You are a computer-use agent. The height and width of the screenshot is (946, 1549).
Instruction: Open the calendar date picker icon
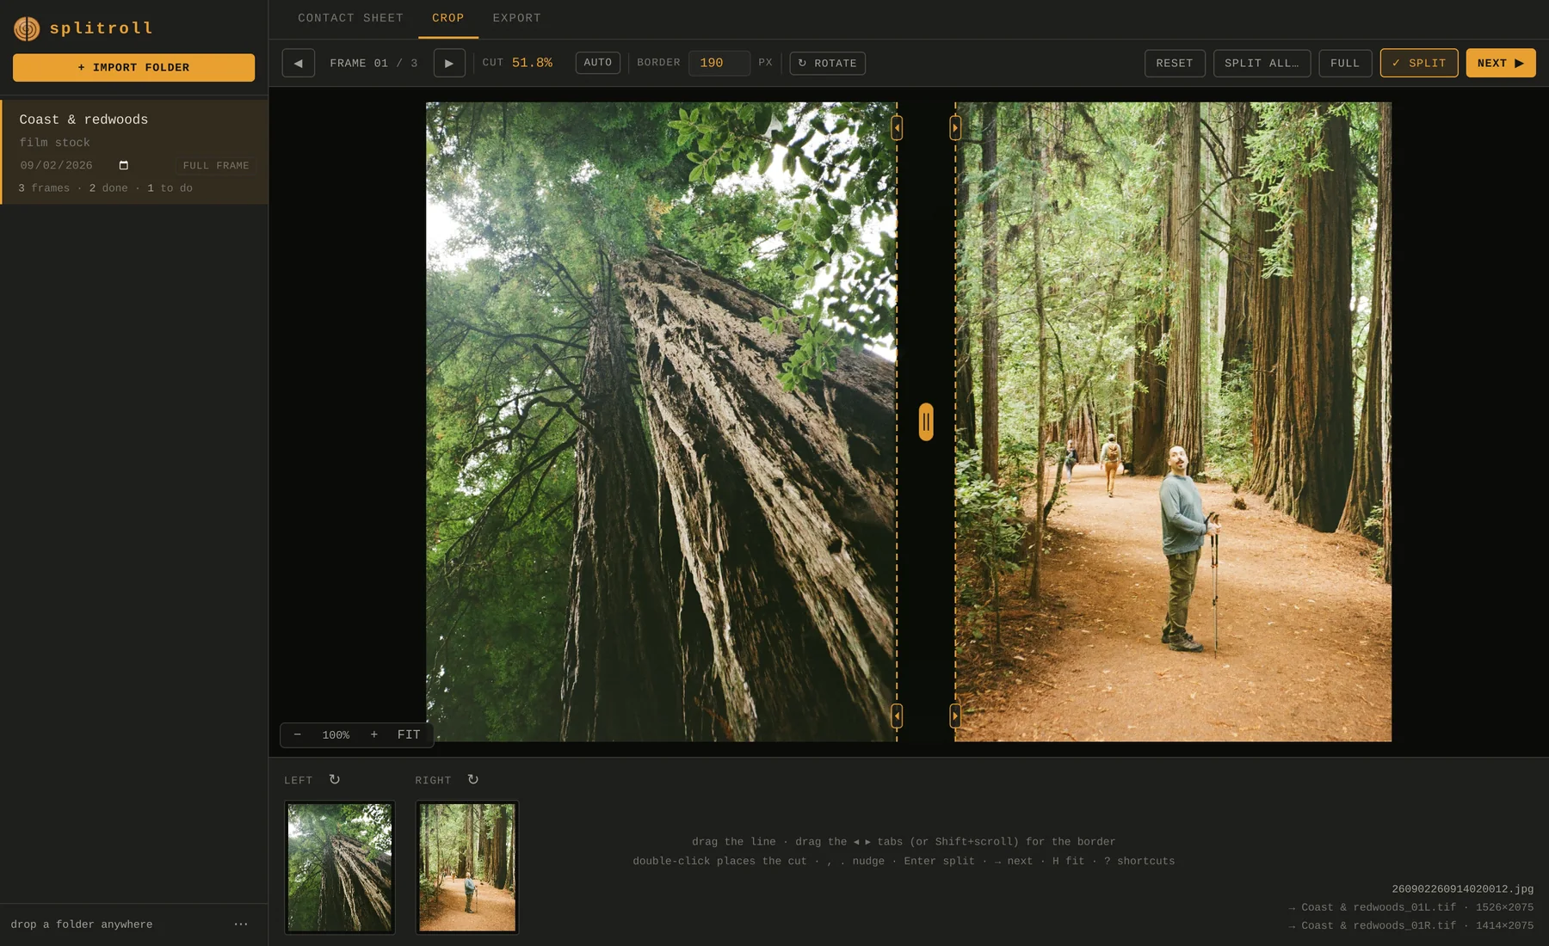[x=123, y=165]
